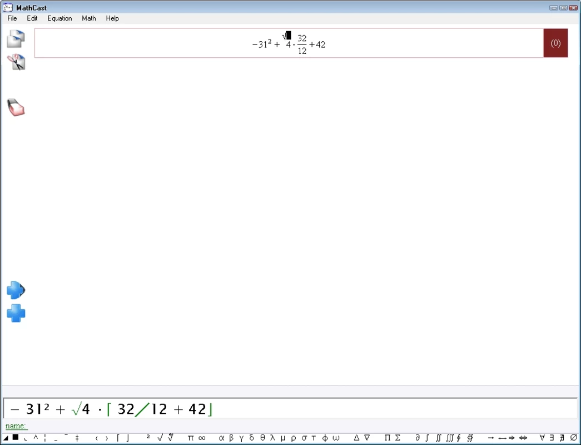Insert the left ceiling bracket ⌈ symbol
Image resolution: width=581 pixels, height=445 pixels.
click(x=118, y=438)
